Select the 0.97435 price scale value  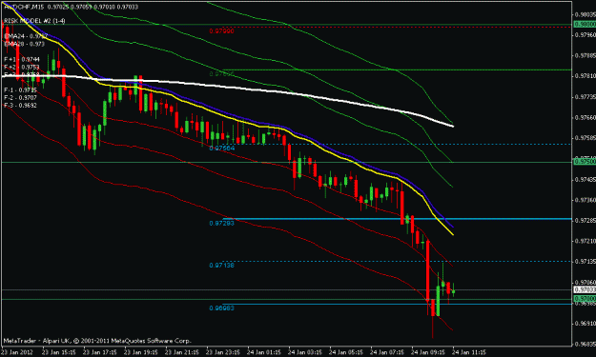click(586, 179)
